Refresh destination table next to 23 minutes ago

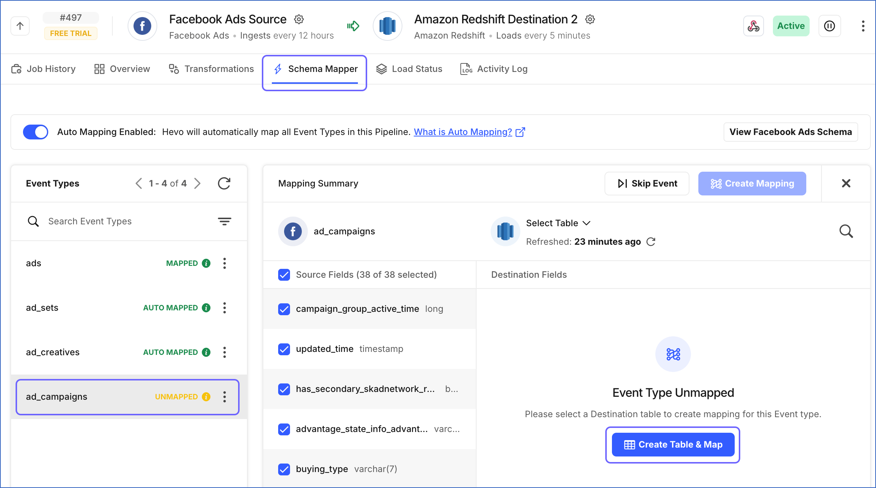pos(651,242)
